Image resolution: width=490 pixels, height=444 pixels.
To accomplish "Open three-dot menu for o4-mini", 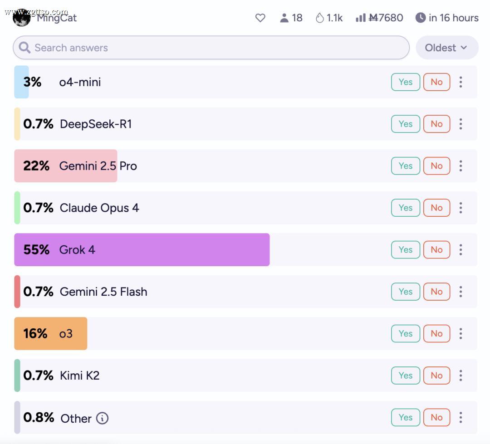I will 461,82.
